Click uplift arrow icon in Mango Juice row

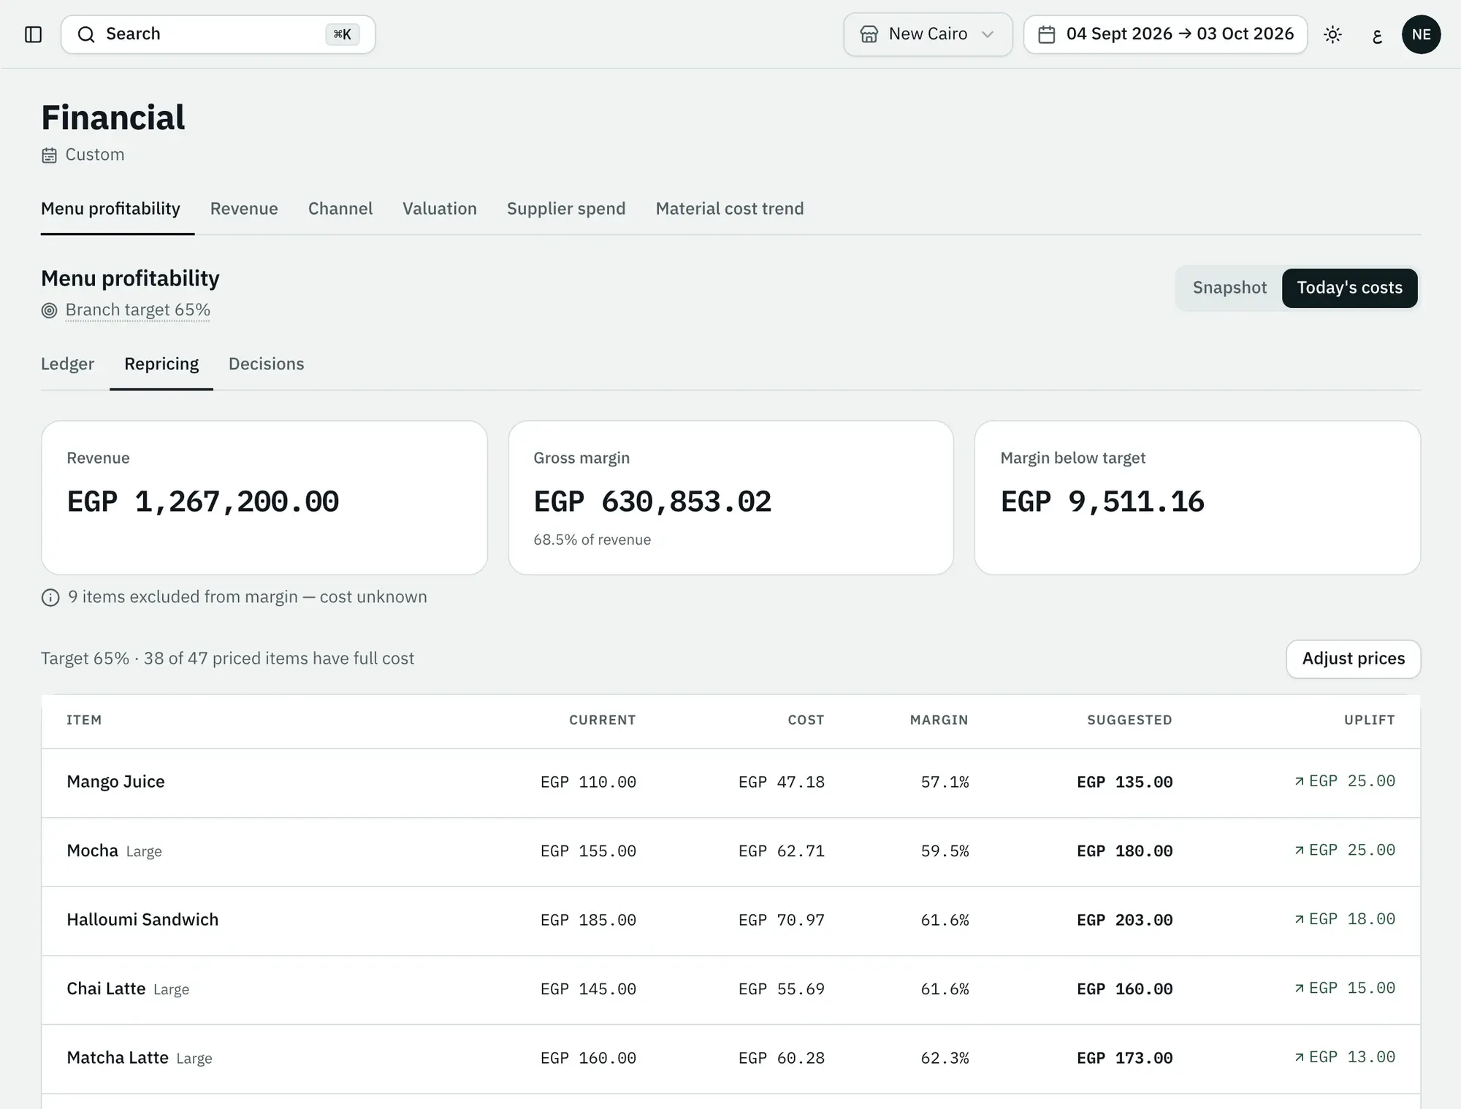1300,782
